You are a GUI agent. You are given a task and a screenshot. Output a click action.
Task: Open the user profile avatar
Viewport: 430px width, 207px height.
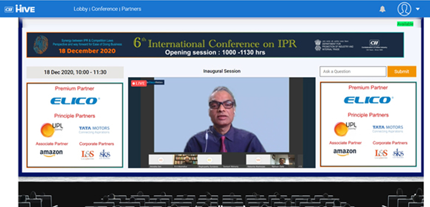tap(404, 9)
